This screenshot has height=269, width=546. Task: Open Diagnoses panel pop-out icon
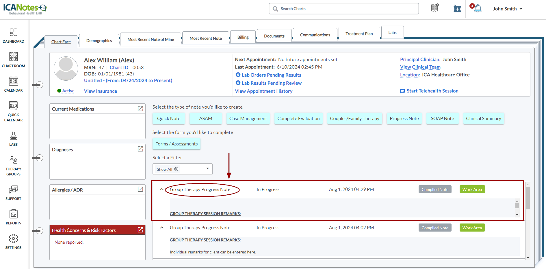[140, 149]
